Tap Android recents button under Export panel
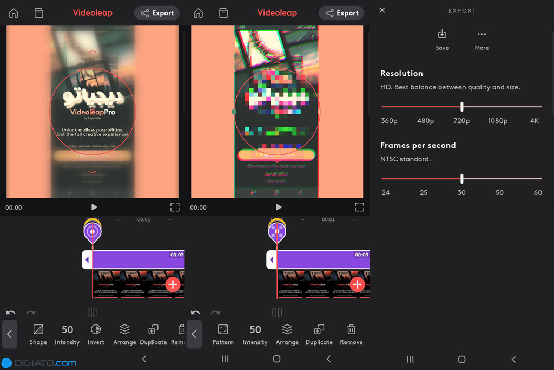 [410, 359]
